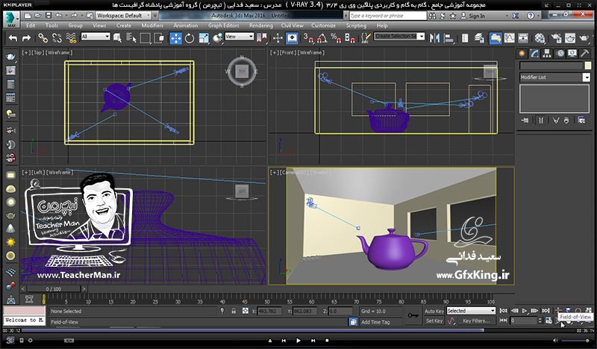Toggle Window/Crossing selection mode
This screenshot has width=597, height=349.
[160, 38]
